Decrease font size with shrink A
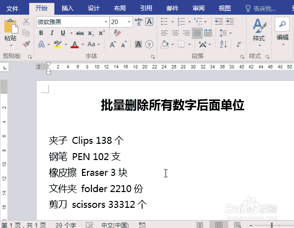294x228 pixels. point(124,44)
